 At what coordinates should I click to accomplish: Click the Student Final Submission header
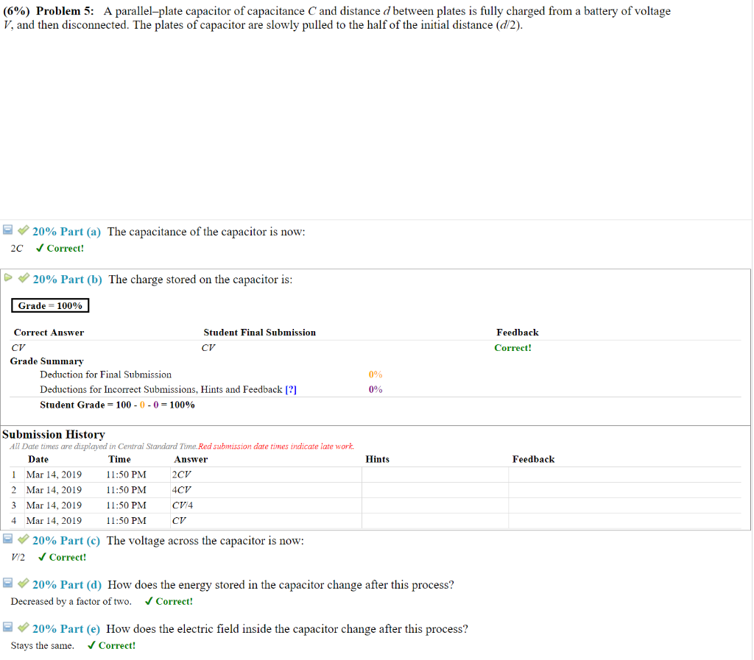click(260, 333)
